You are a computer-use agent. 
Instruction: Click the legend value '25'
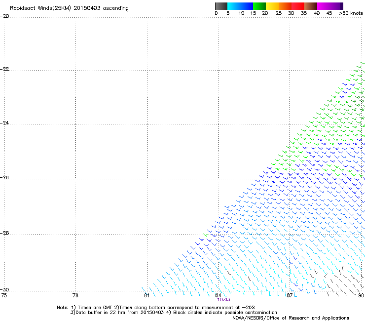coord(279,13)
